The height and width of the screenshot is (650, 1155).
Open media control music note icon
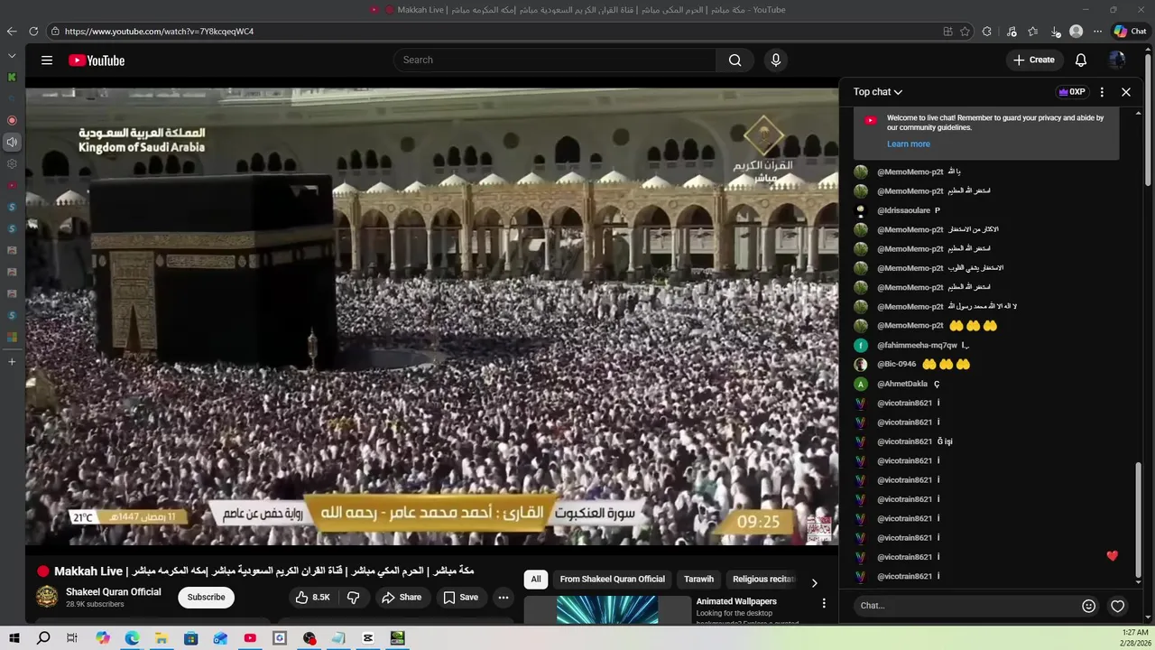pos(1012,32)
